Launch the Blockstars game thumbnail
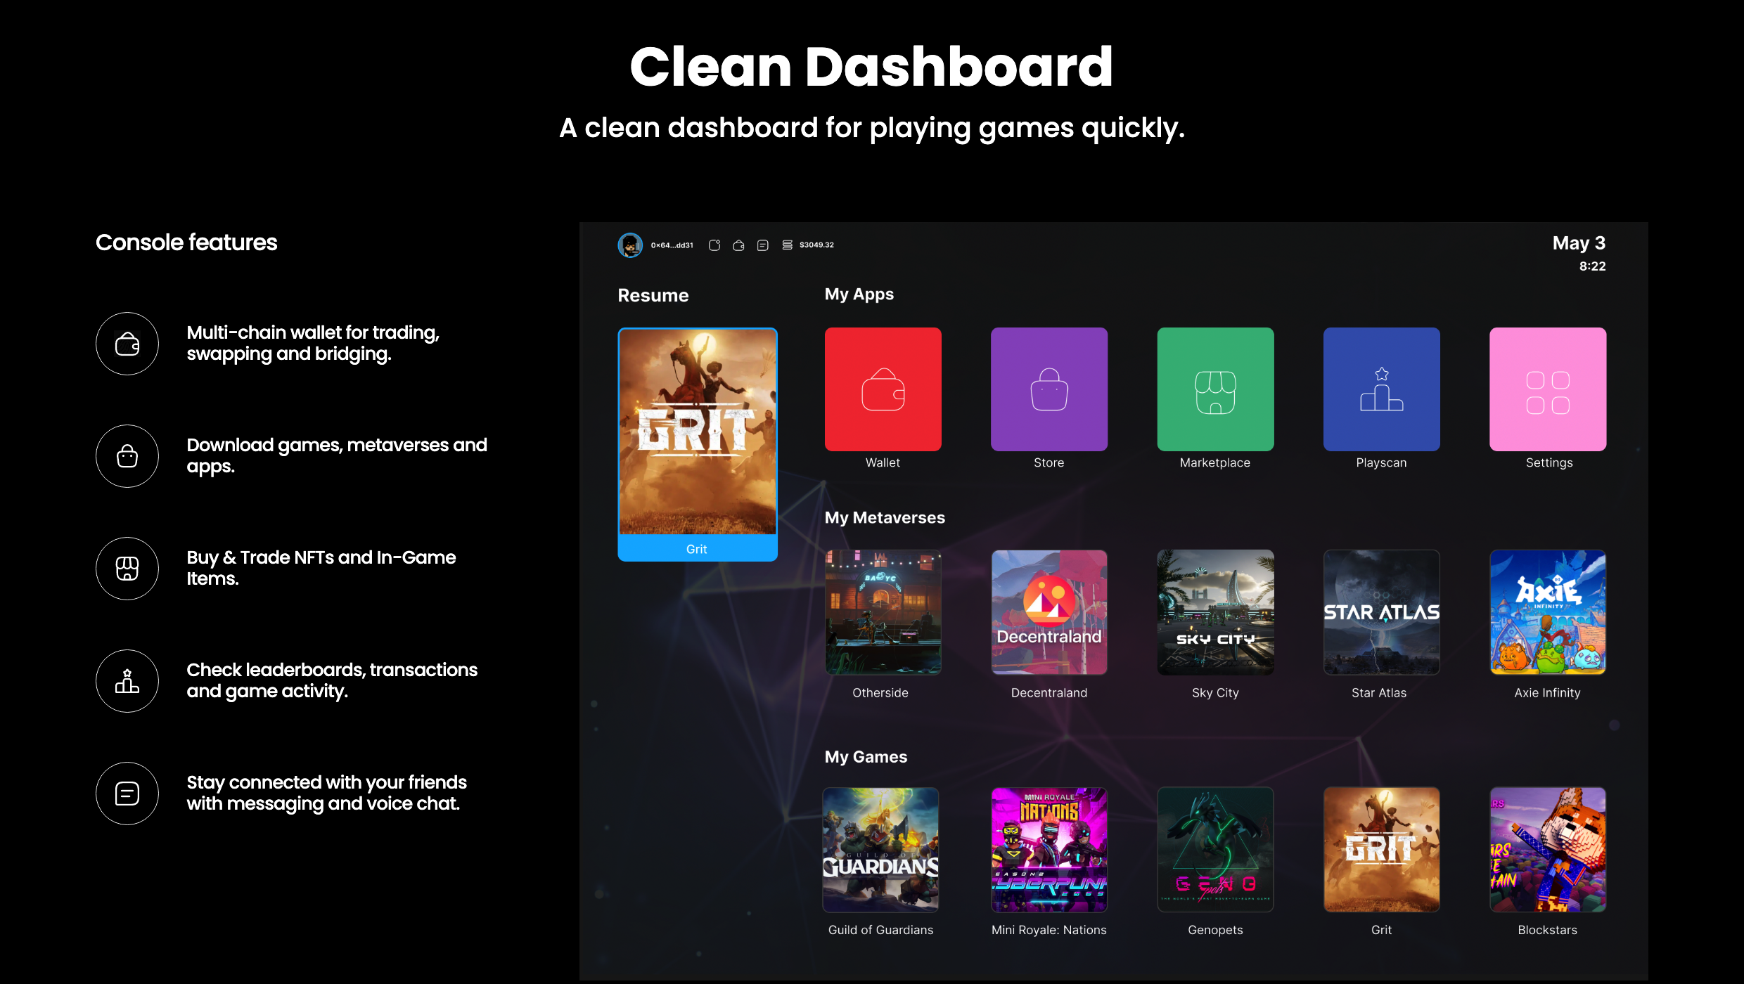 (x=1548, y=850)
